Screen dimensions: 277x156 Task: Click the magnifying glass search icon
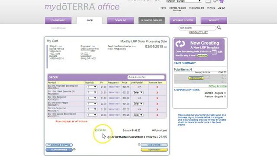click(x=219, y=28)
